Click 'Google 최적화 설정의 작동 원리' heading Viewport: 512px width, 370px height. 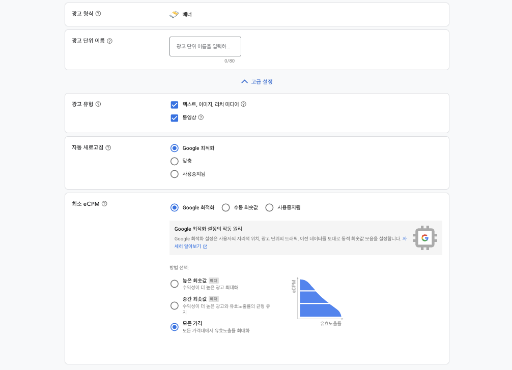click(208, 229)
